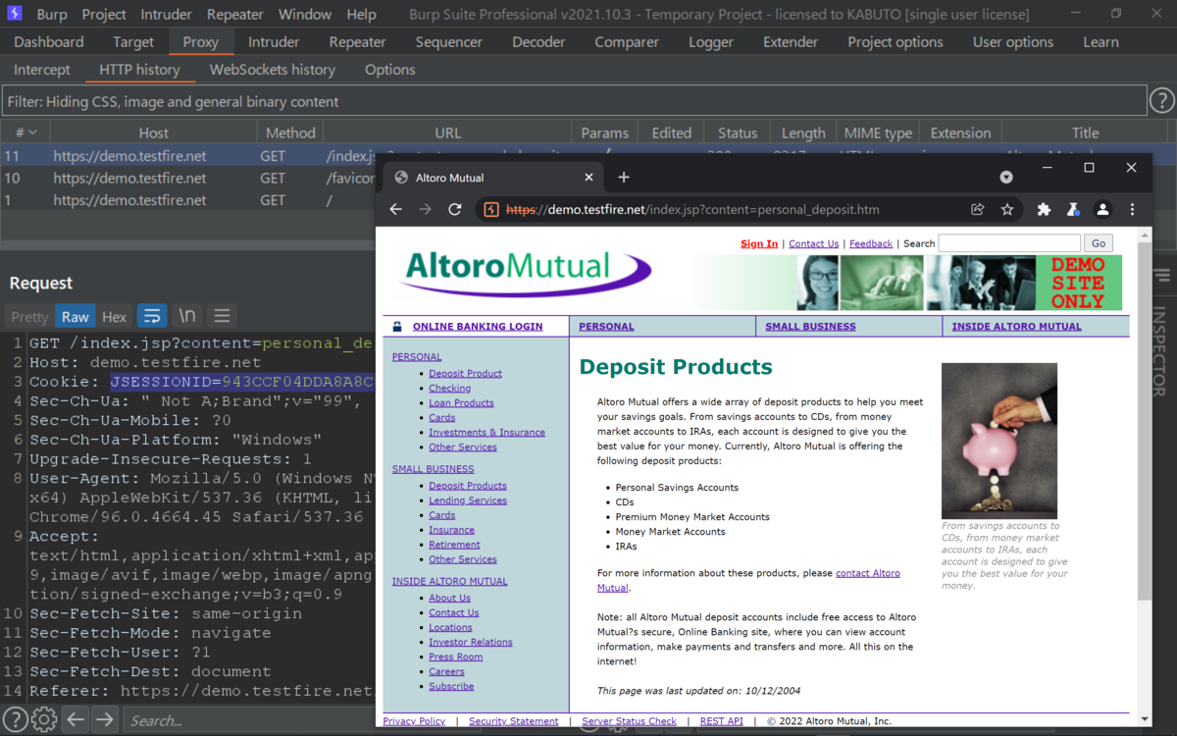Click the Privacy Policy footer link
Screen dimensions: 1177x736
(414, 721)
